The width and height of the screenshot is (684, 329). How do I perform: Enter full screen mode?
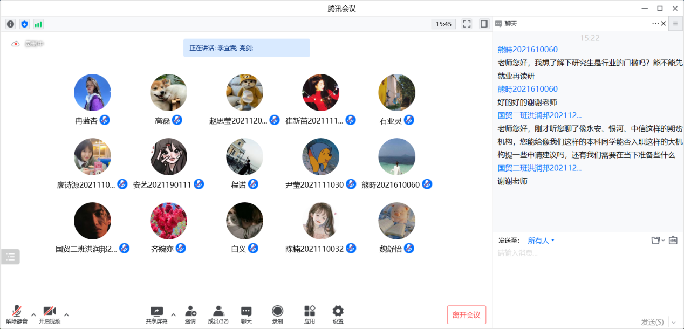pyautogui.click(x=467, y=24)
